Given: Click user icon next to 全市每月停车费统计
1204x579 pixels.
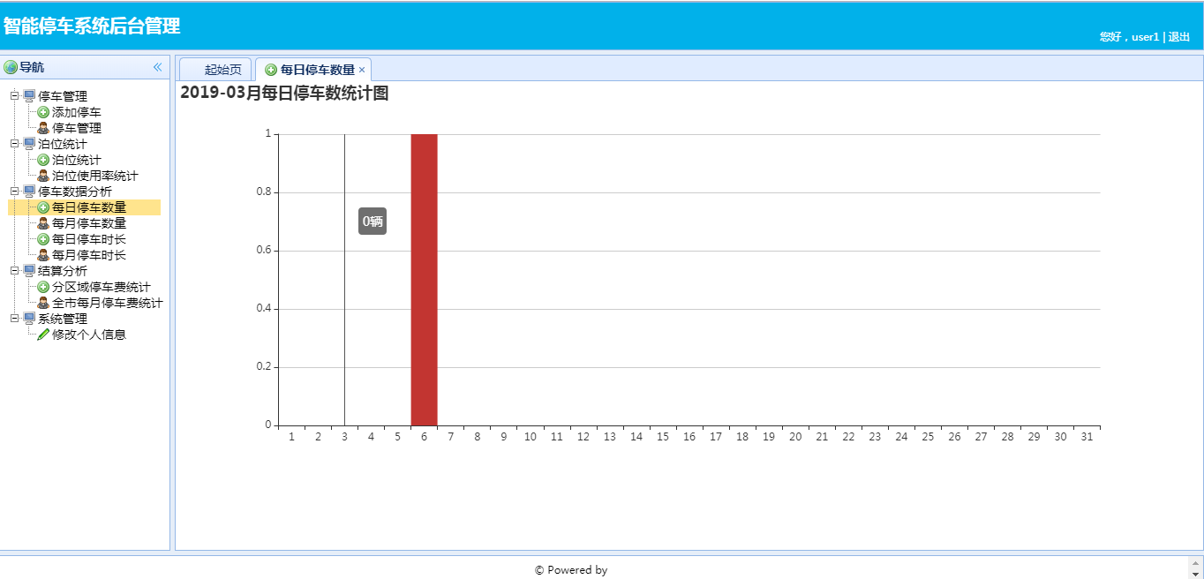Looking at the screenshot, I should (43, 303).
